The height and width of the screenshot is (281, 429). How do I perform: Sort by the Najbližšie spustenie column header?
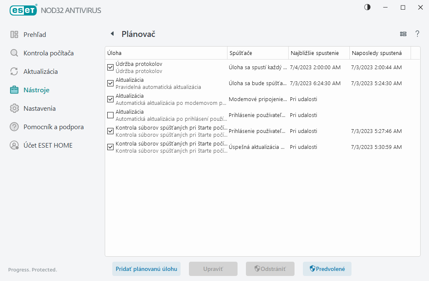tap(318, 53)
